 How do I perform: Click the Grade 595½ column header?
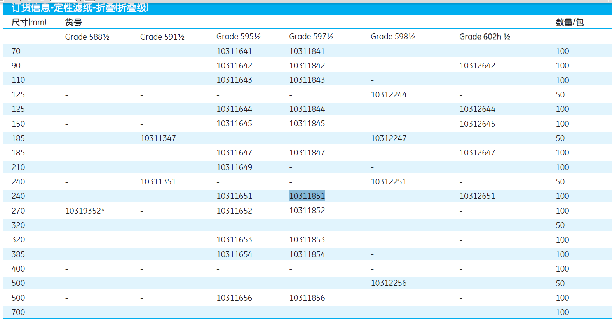(x=238, y=37)
